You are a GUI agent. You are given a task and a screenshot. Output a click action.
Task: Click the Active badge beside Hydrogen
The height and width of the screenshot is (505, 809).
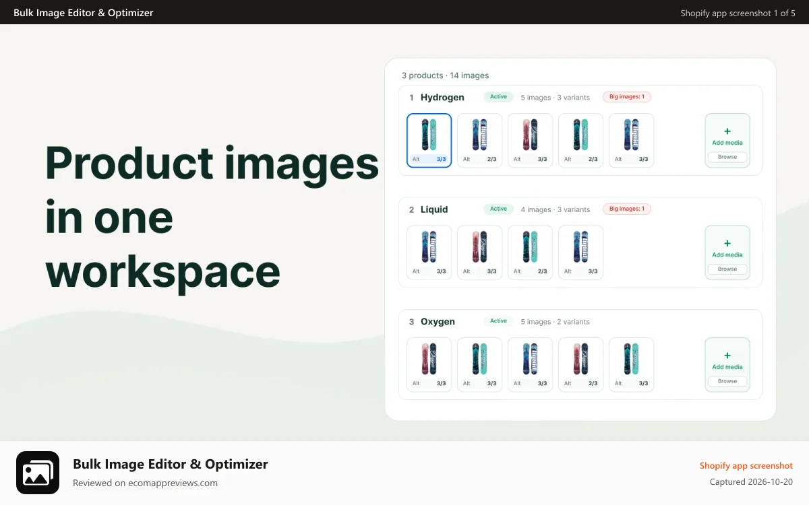click(x=499, y=97)
